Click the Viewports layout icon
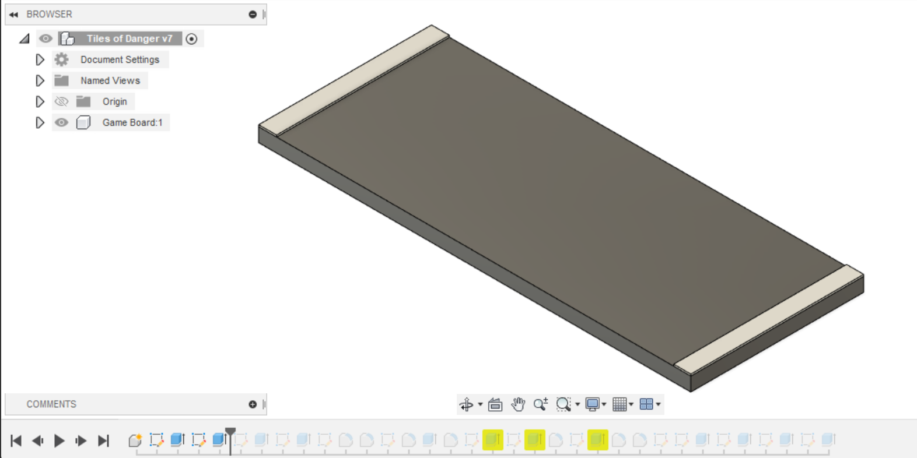 [646, 404]
